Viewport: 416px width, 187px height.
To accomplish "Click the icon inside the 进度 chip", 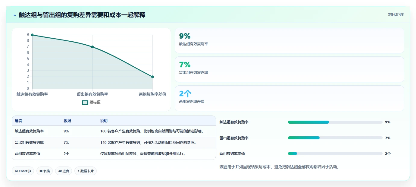I will (60, 171).
